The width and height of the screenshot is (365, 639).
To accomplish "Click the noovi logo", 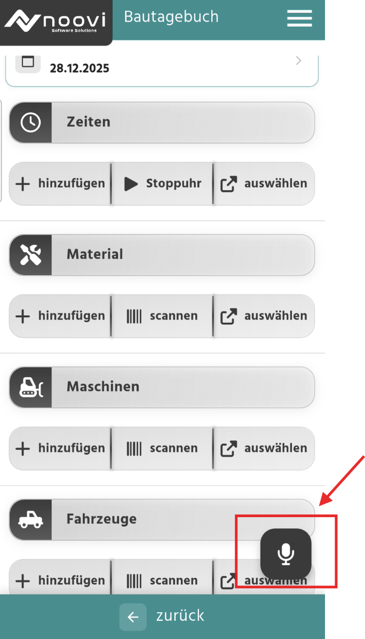I will 55,21.
